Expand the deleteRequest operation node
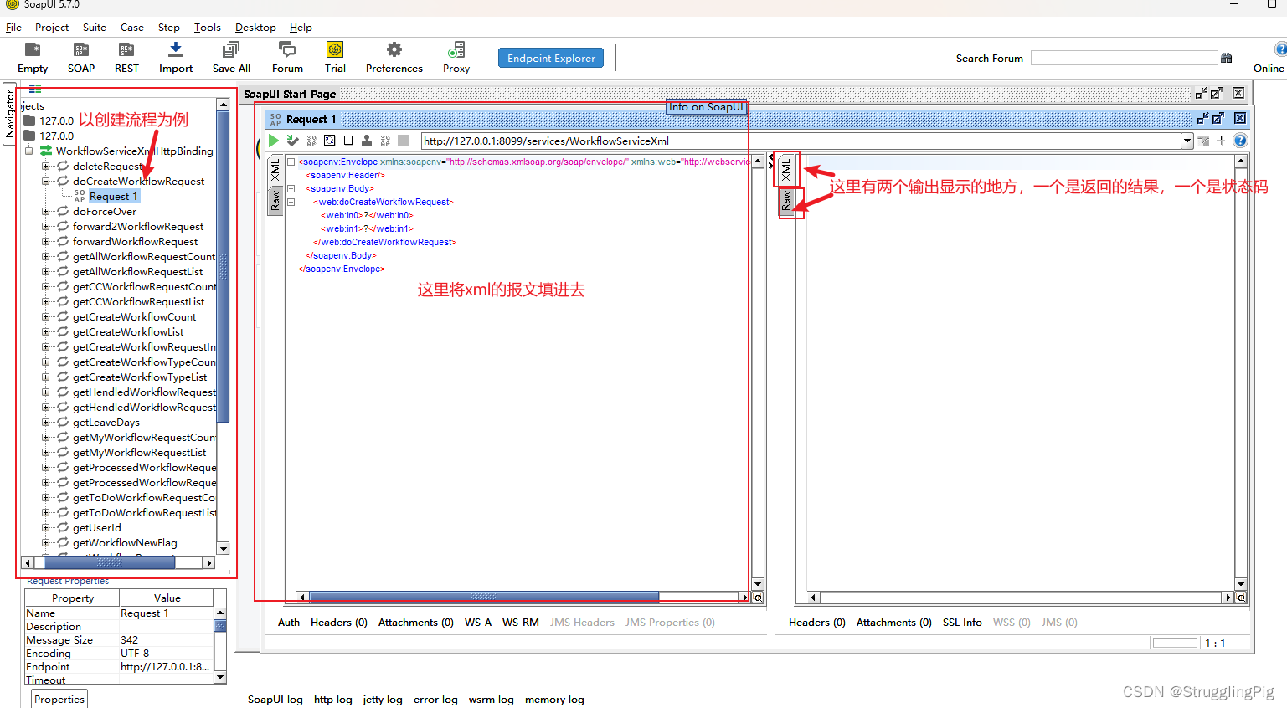1287x708 pixels. click(x=46, y=167)
